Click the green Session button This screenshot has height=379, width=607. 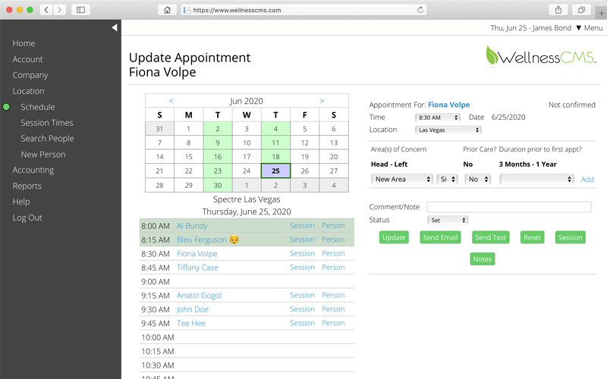[570, 237]
